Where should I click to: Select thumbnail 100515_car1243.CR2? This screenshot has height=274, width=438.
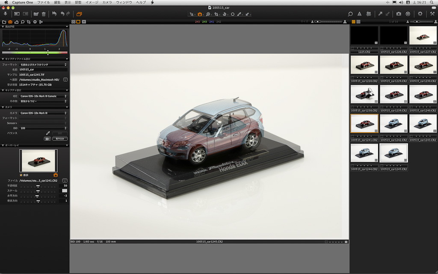click(x=423, y=124)
